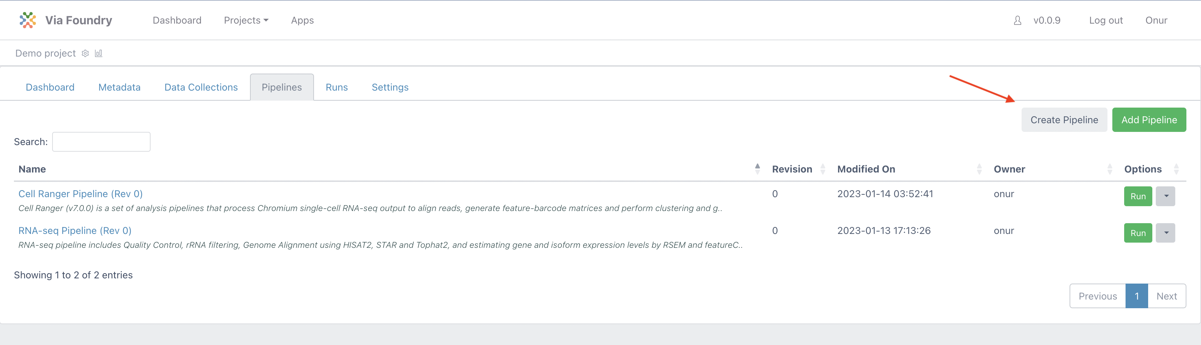Run the Cell Ranger Pipeline
The image size is (1201, 345).
pos(1138,196)
